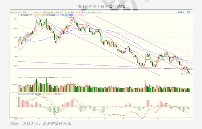
Task: Select the 2200 price axis label
Action: pyautogui.click(x=16, y=66)
